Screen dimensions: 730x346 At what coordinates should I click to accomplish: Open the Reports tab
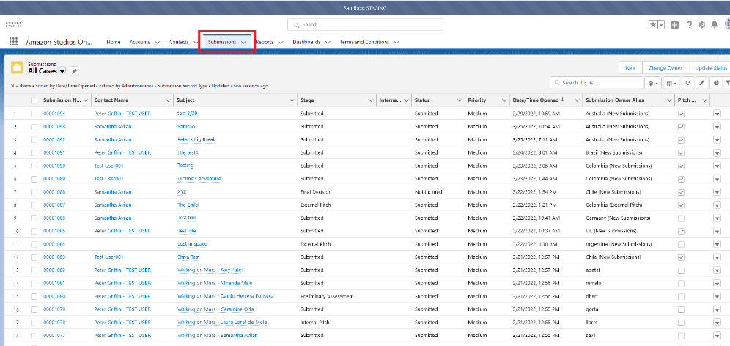265,42
